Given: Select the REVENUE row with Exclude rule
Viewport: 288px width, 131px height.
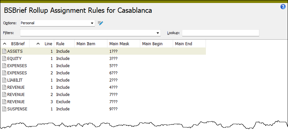Looking at the screenshot, I should (103, 102).
